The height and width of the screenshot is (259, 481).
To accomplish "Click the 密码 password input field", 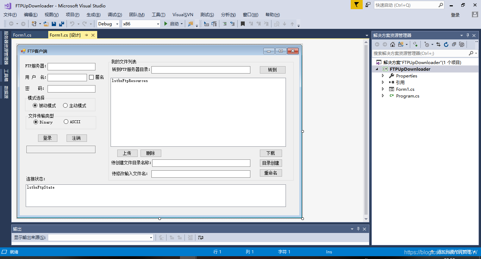I will [71, 89].
